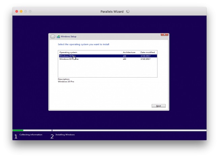Click the back arrow in Windows Setup
Screen dimensions: 219x158
click(53, 36)
